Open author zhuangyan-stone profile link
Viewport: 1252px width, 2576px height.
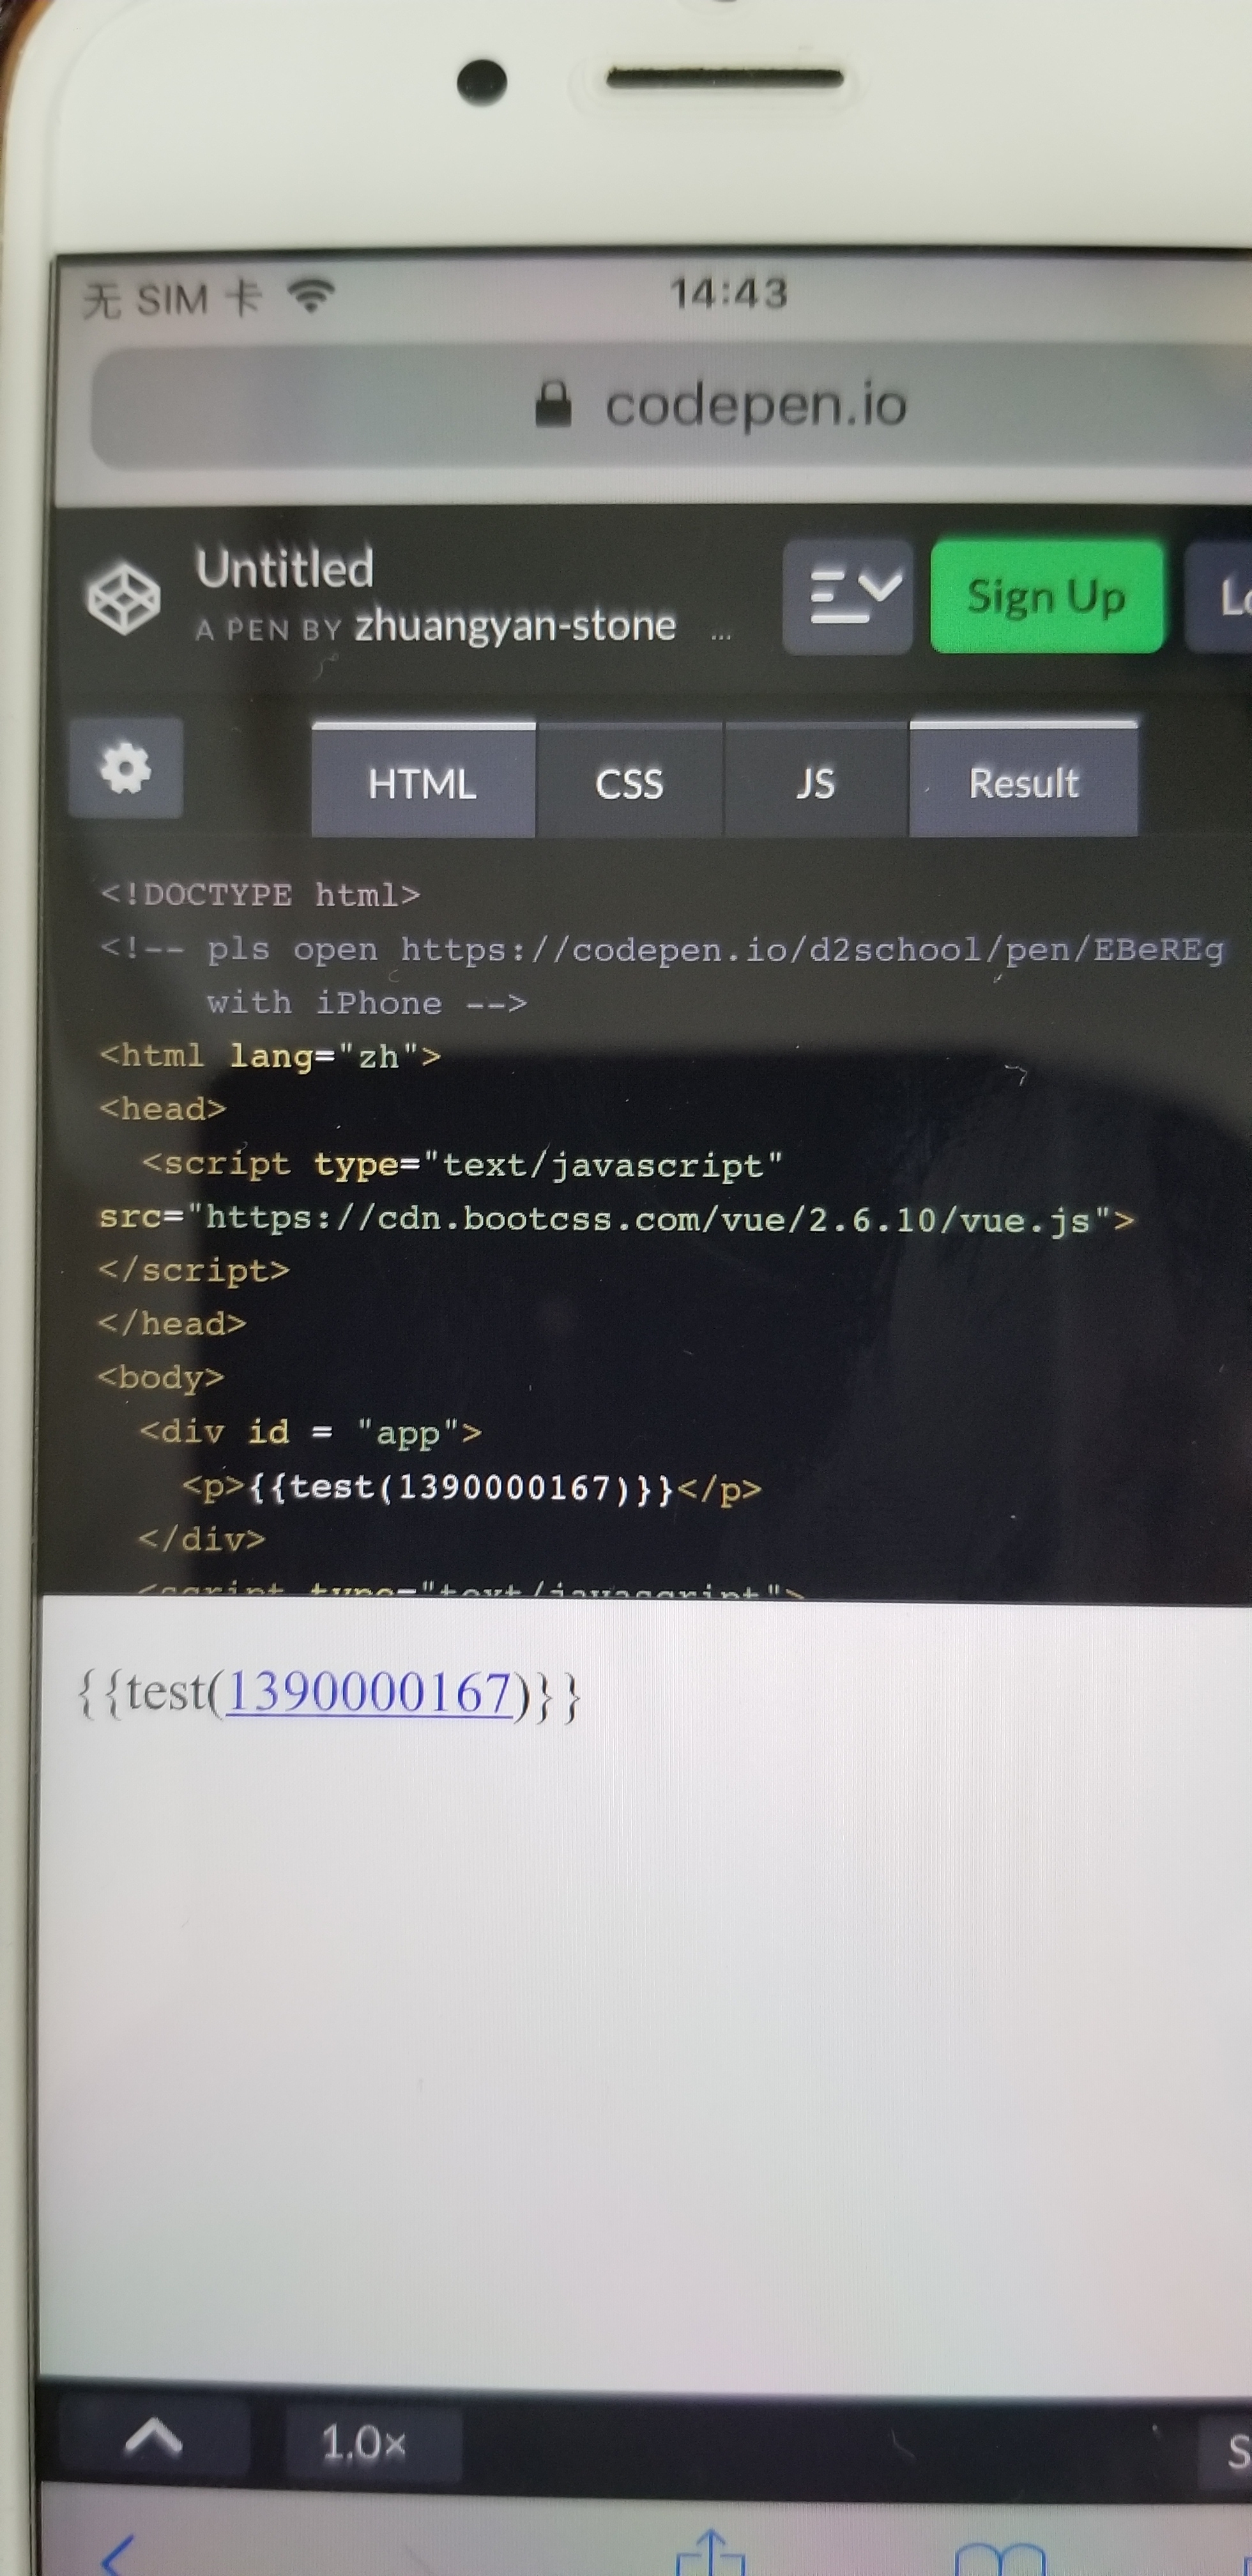[x=515, y=626]
